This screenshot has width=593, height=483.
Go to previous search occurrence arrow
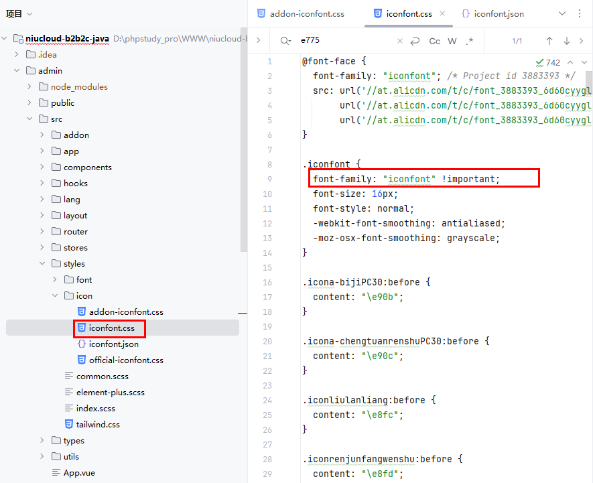coord(549,41)
